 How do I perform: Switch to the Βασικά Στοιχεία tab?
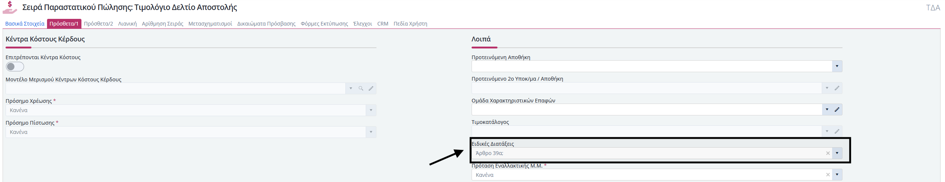coord(25,24)
